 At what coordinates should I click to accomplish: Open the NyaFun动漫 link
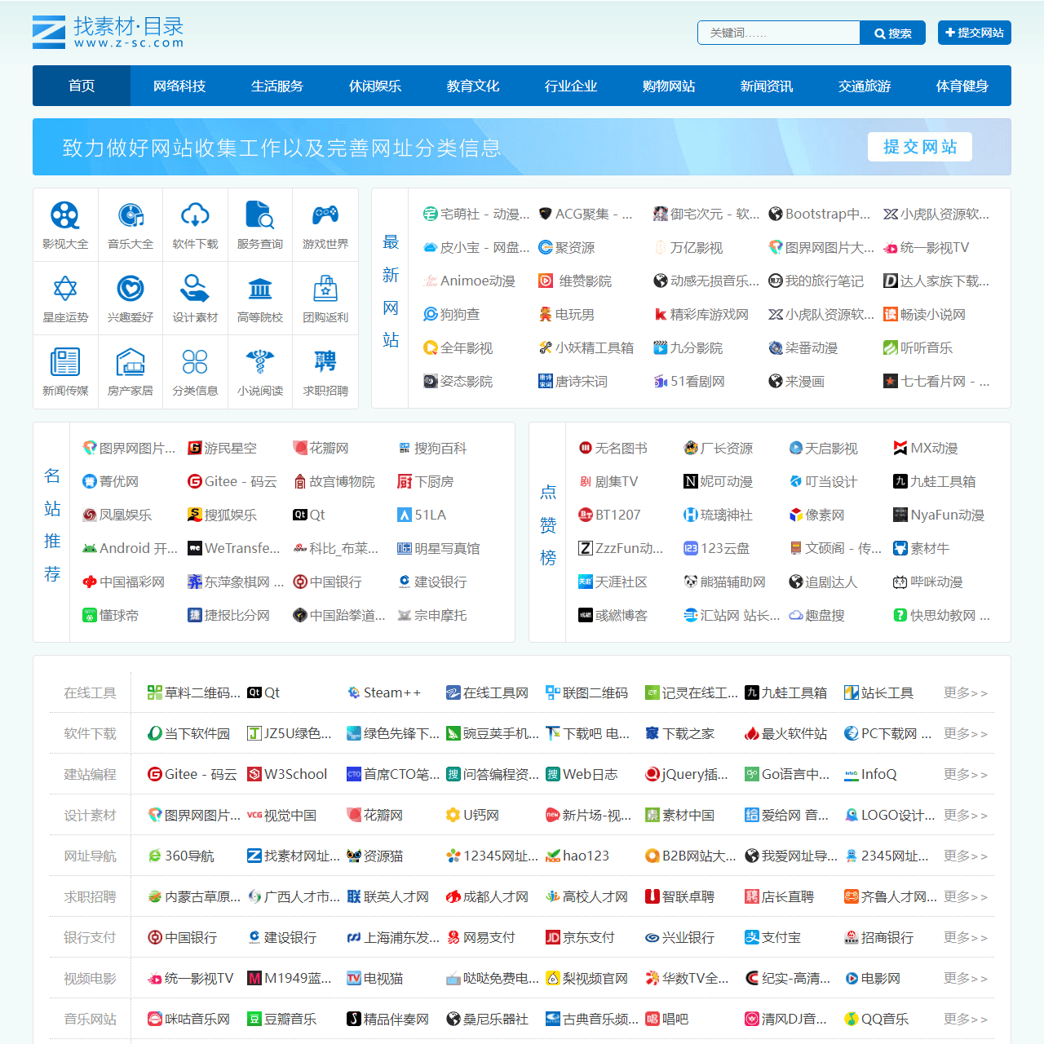click(939, 515)
